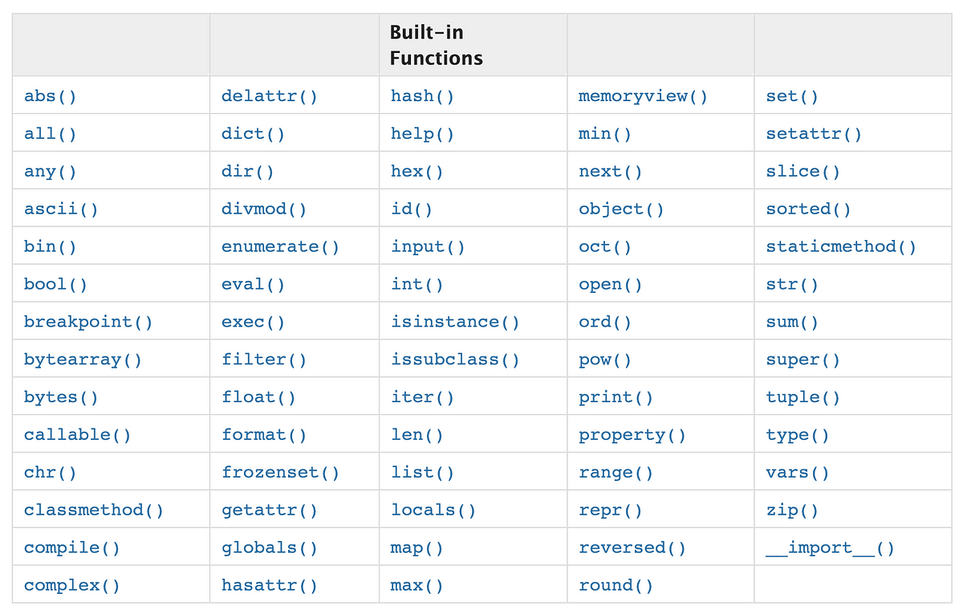The width and height of the screenshot is (963, 614).
Task: Open the filter() entry
Action: [264, 360]
